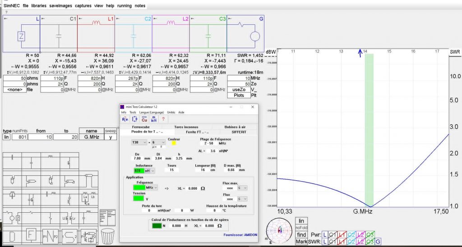This screenshot has height=247, width=462.
Task: Click the trash bin icon
Action: point(107,236)
